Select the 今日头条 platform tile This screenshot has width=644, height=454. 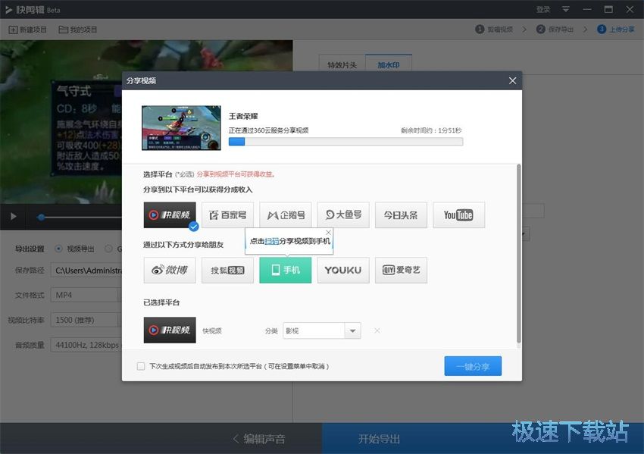pyautogui.click(x=402, y=215)
